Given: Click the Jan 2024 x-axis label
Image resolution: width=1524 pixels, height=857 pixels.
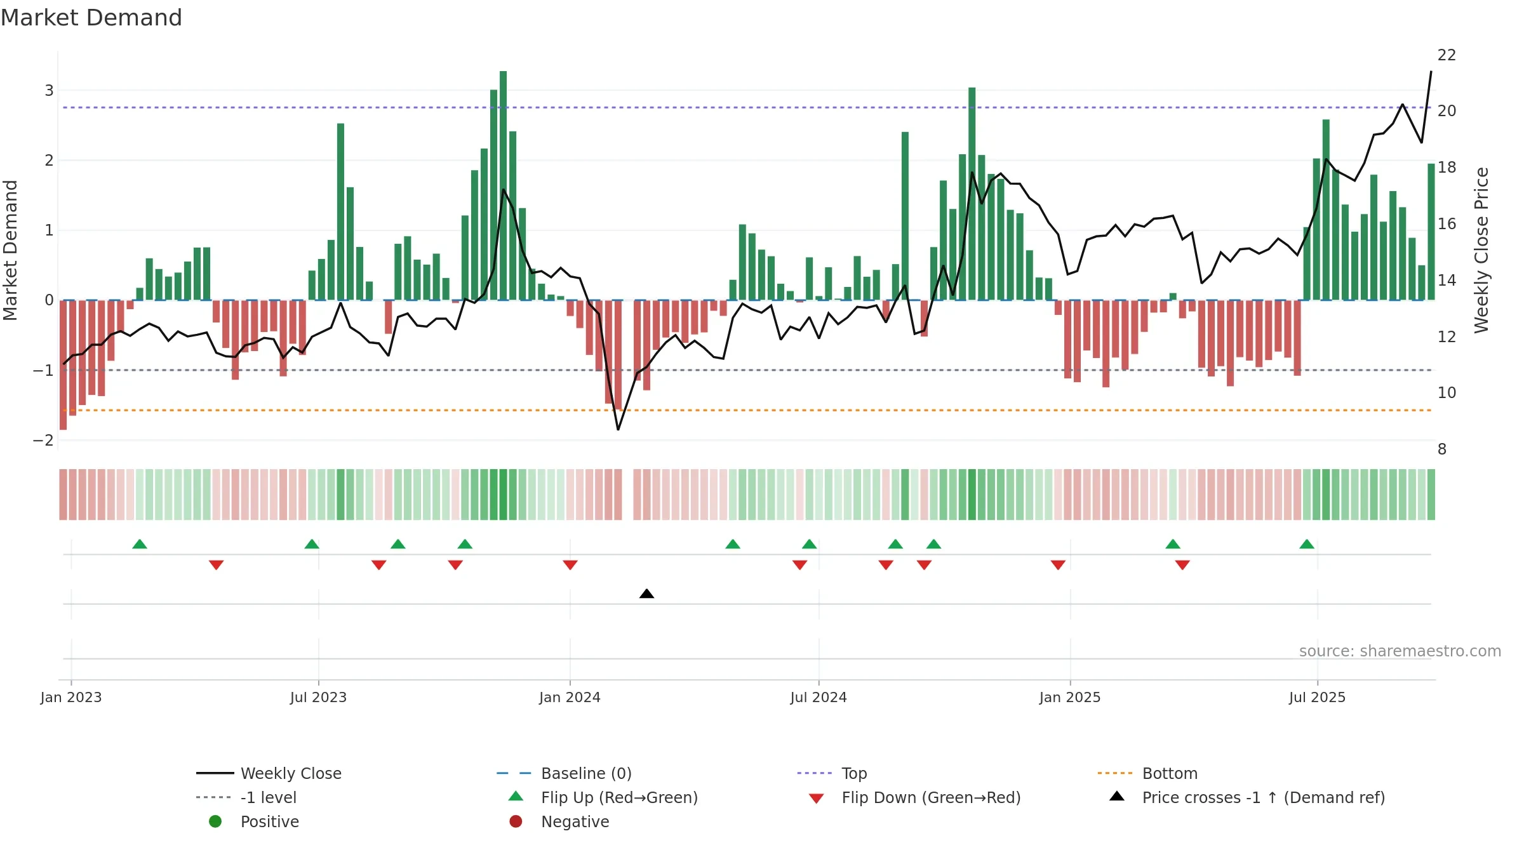Looking at the screenshot, I should coord(570,697).
